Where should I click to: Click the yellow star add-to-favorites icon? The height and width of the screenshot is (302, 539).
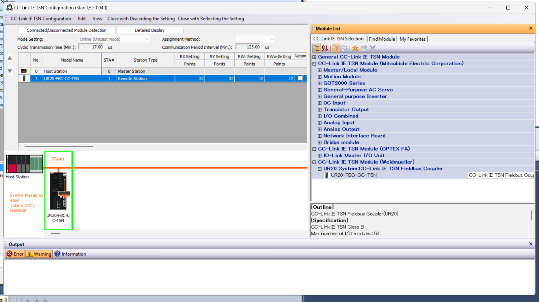click(x=355, y=48)
